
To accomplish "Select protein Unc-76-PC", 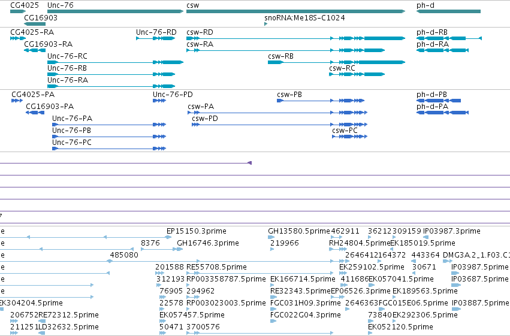I will tap(109, 149).
